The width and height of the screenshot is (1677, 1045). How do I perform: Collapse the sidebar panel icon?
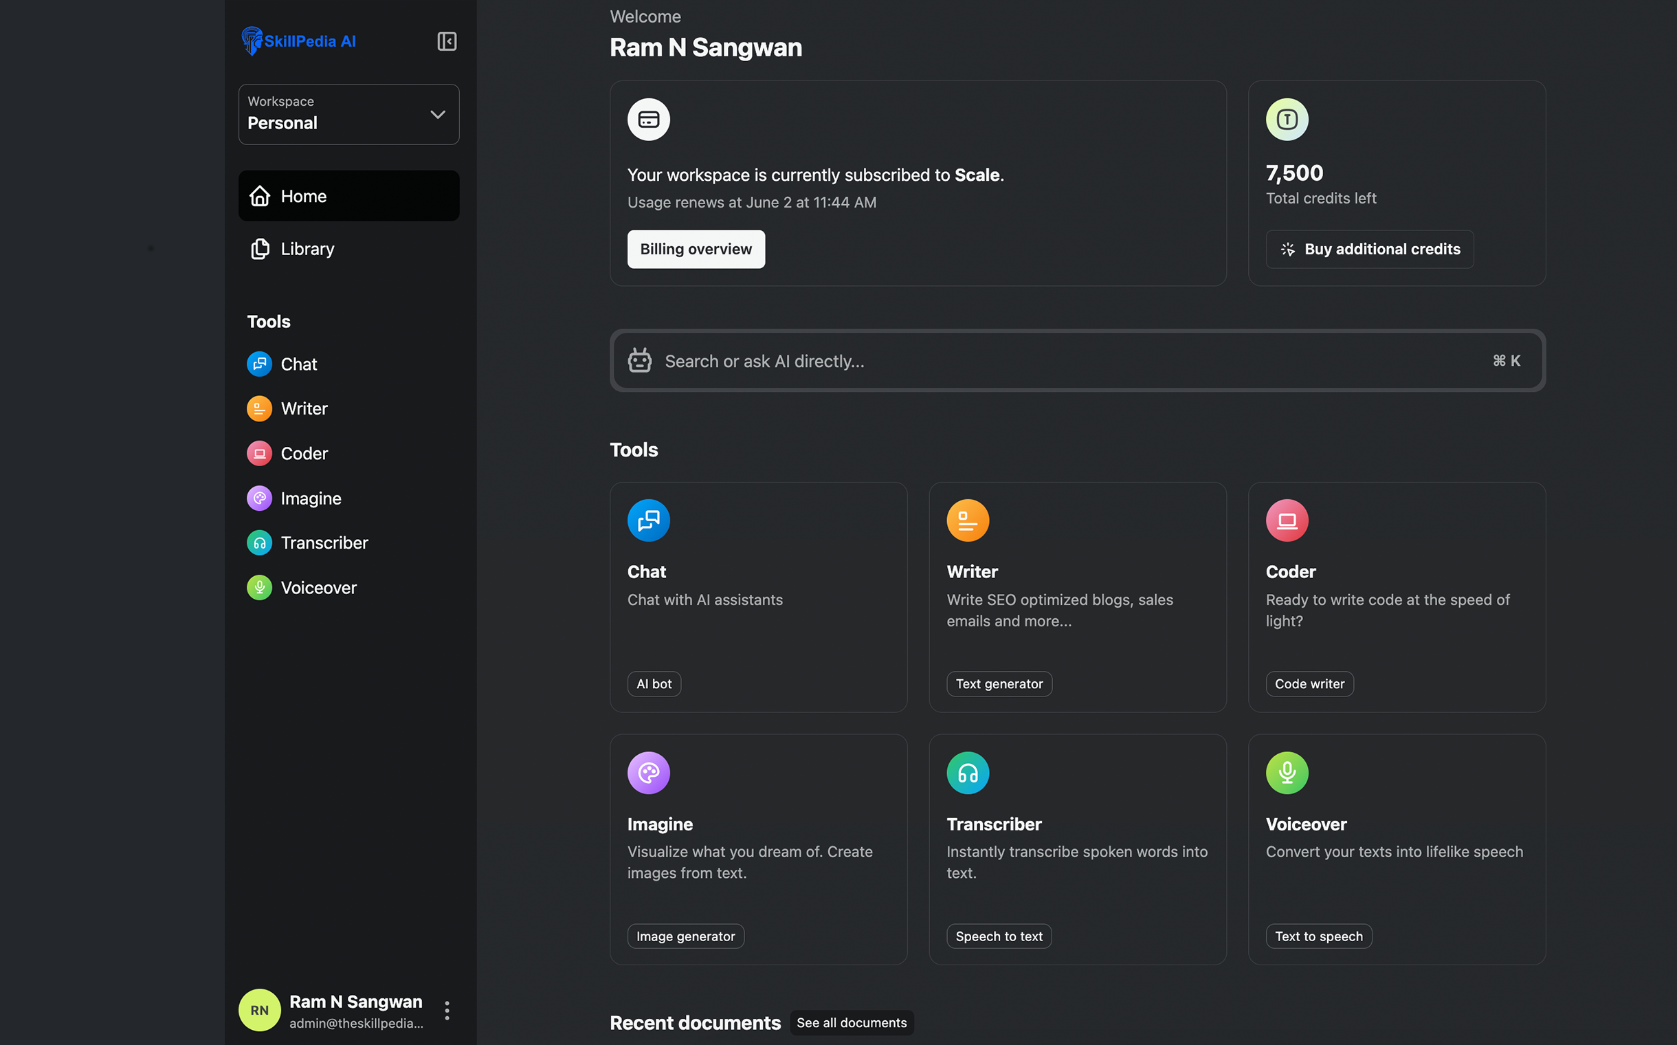pos(446,41)
